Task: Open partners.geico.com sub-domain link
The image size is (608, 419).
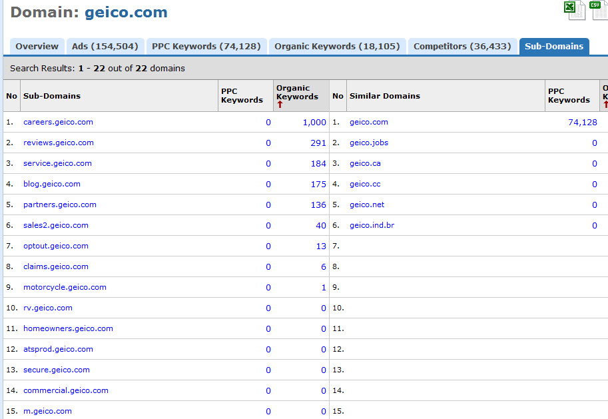Action: pyautogui.click(x=60, y=205)
